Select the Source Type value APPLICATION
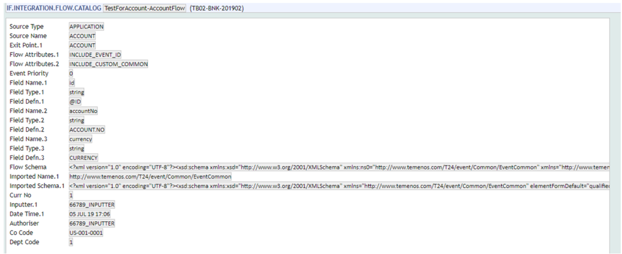Image resolution: width=622 pixels, height=254 pixels. [x=87, y=27]
